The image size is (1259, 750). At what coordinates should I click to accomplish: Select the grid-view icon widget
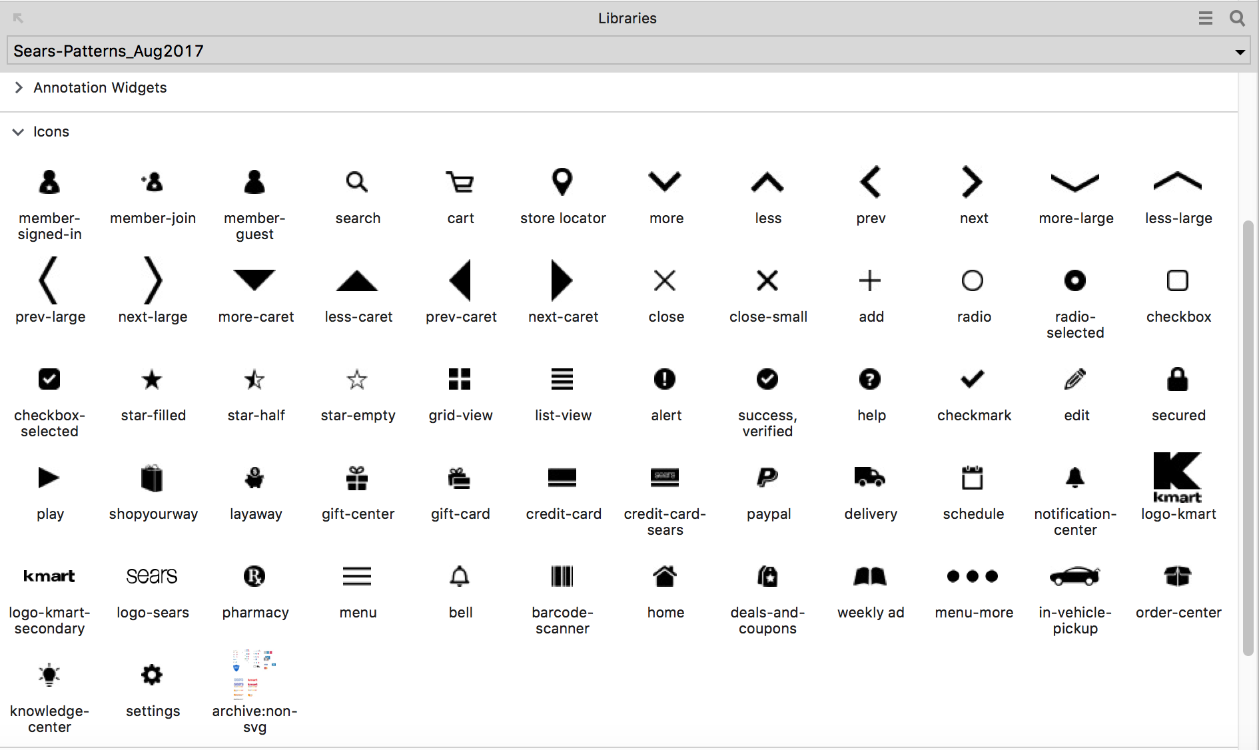click(x=460, y=379)
